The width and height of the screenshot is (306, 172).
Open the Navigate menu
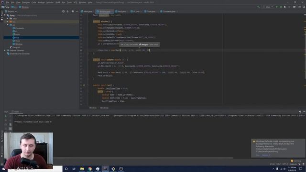[26, 2]
